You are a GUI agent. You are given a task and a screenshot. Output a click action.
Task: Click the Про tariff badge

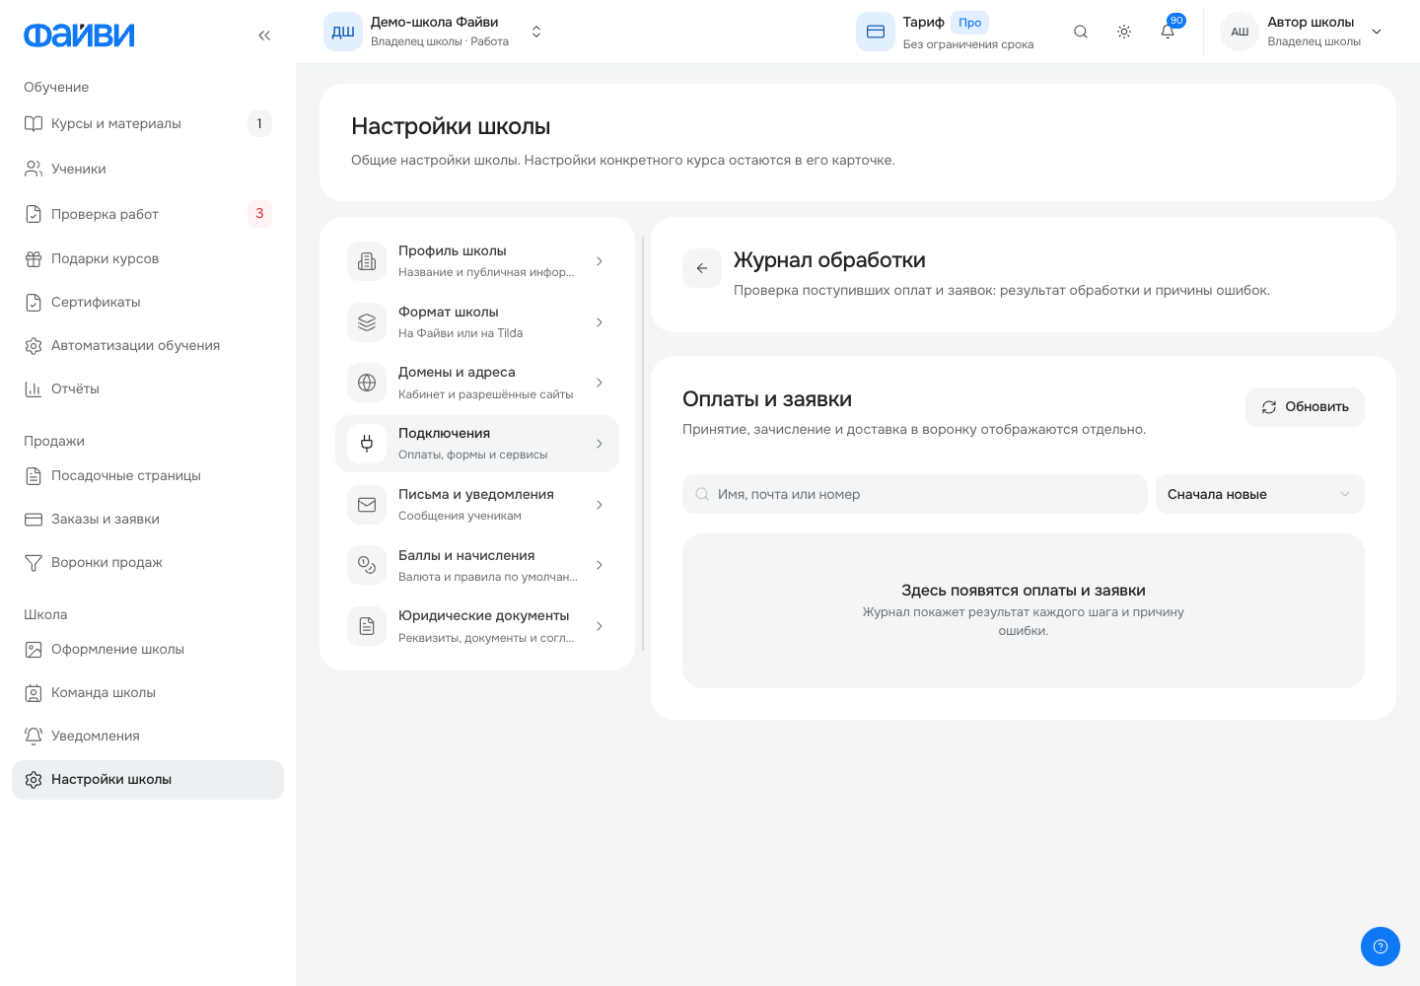(970, 23)
